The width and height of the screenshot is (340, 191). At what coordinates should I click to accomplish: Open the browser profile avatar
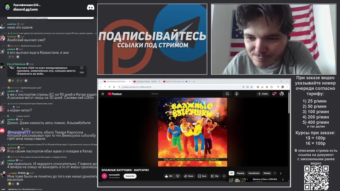(283, 87)
